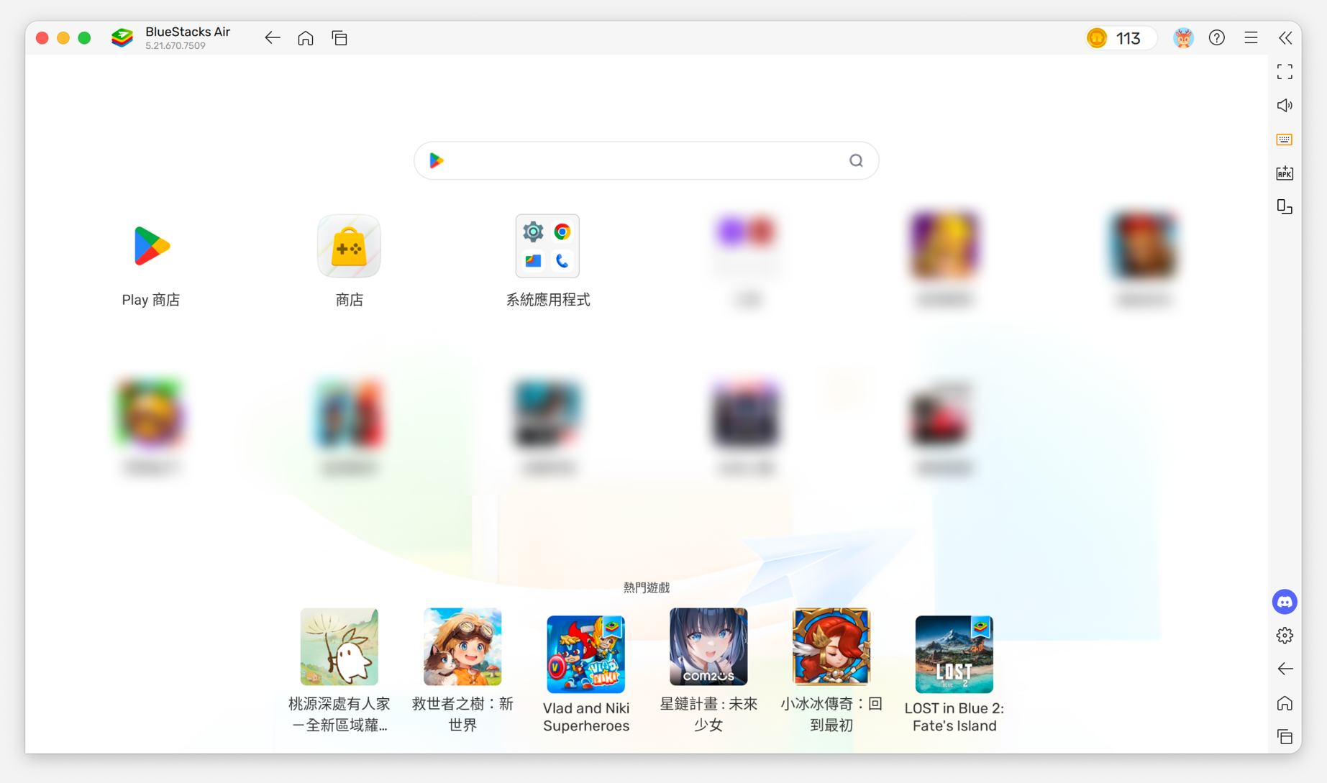Open 小冰冰傳奇：回到最初 game
1327x783 pixels.
[x=831, y=670]
